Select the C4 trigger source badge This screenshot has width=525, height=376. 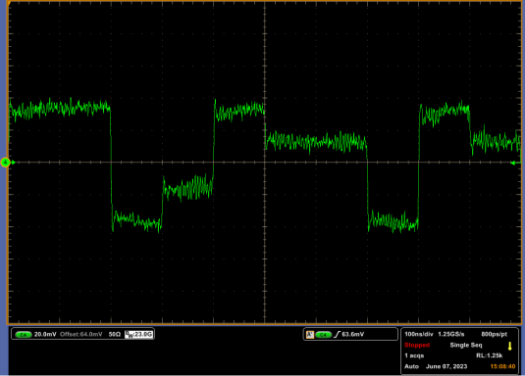pos(323,335)
